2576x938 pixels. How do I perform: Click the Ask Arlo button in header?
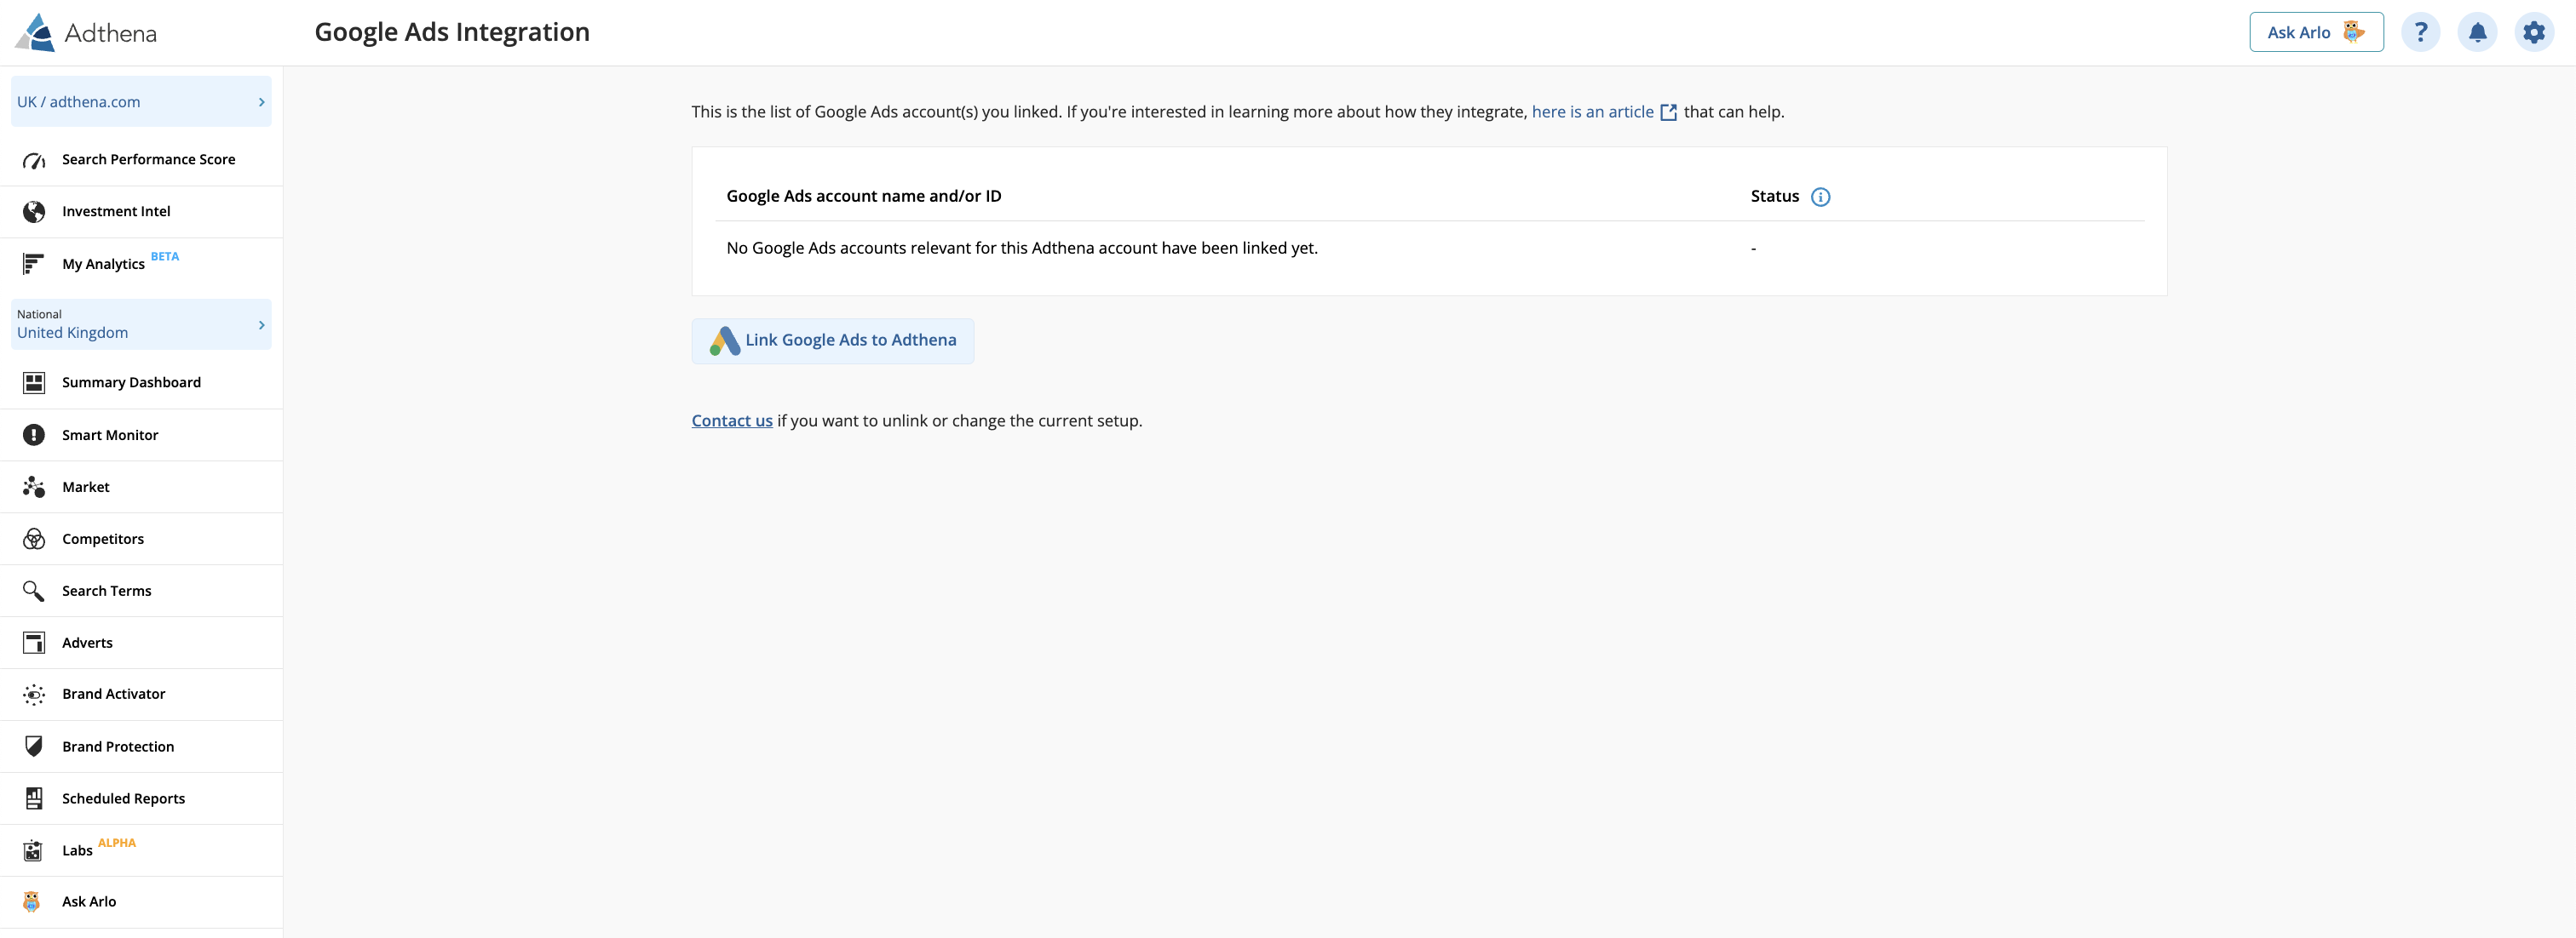point(2316,32)
